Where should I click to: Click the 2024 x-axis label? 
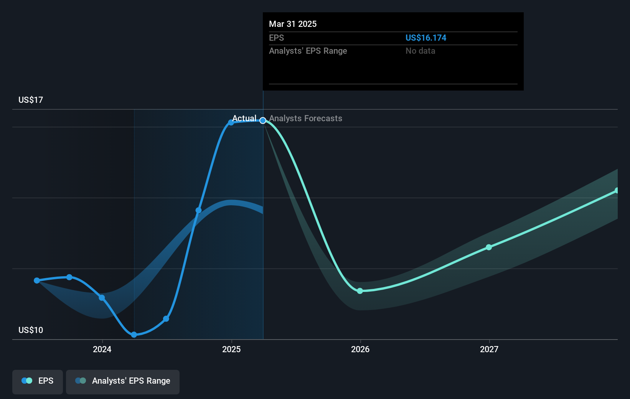102,349
